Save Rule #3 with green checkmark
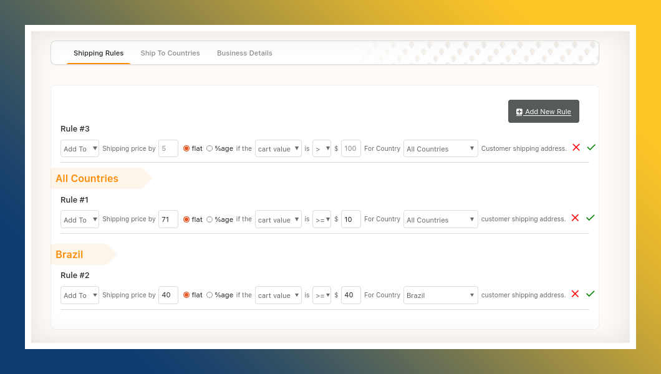 click(591, 148)
